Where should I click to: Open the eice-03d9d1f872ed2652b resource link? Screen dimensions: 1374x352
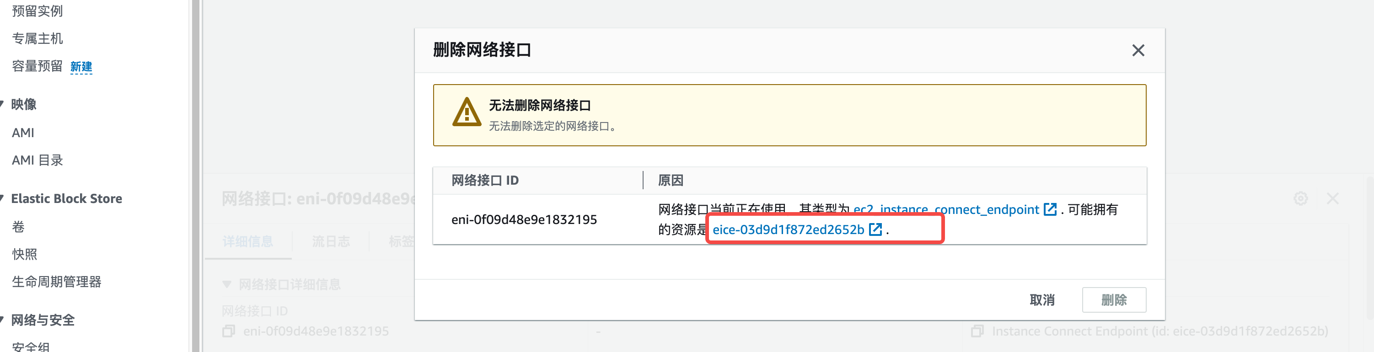[788, 229]
